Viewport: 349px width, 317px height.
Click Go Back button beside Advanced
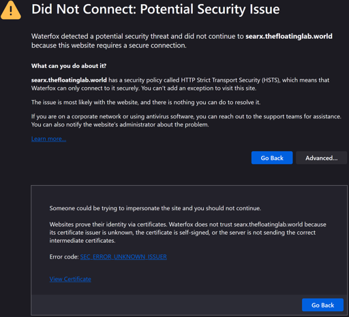pyautogui.click(x=272, y=158)
